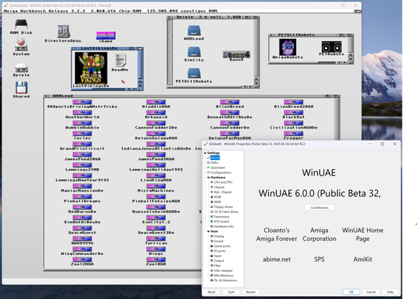Select the Boxx4 icon
Viewport: 417px width, 299px height.
point(236,55)
